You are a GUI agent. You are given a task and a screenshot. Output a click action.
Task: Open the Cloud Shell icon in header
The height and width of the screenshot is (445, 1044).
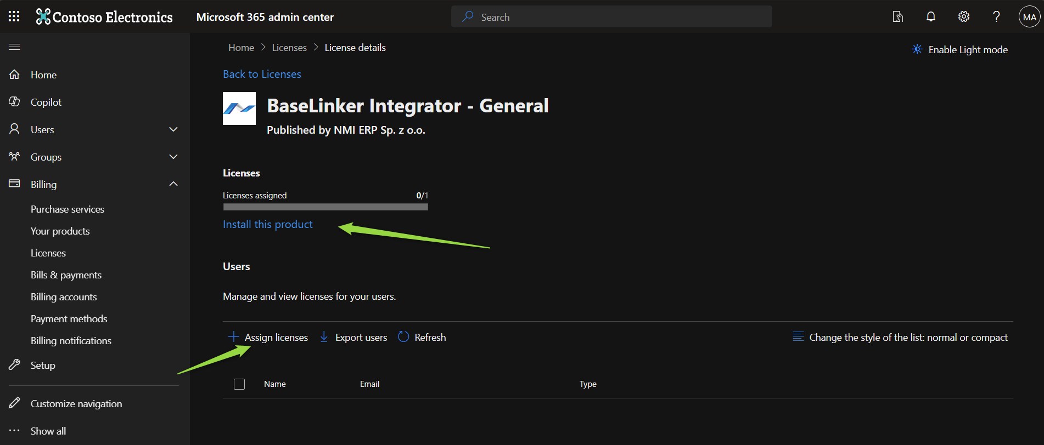pos(898,16)
